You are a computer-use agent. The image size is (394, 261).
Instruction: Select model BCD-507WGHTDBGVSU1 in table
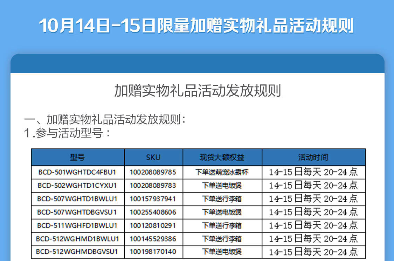(x=77, y=212)
